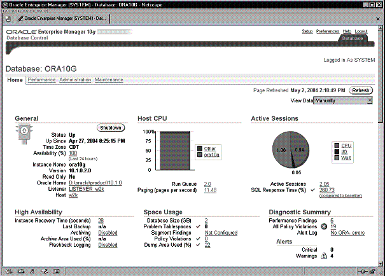Click the first status bar Navigator icon

pos(9,271)
